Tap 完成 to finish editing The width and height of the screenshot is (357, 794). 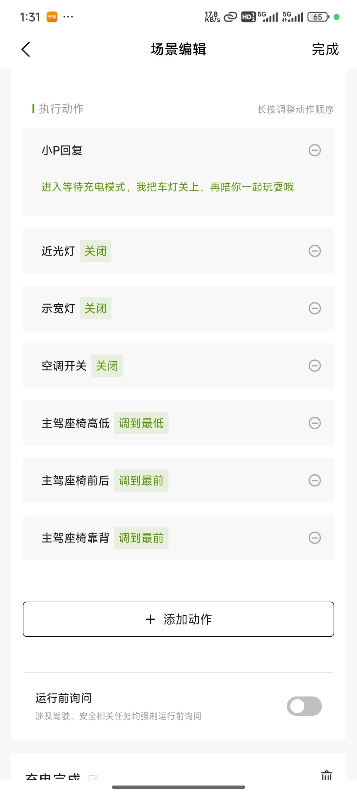325,49
